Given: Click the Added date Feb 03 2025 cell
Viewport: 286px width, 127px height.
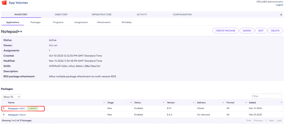Looking at the screenshot, I should (x=255, y=115).
